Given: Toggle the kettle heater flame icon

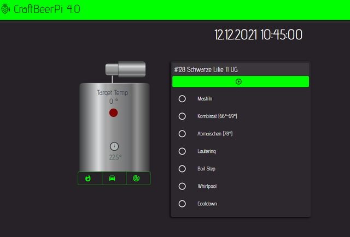Looking at the screenshot, I should click(x=88, y=178).
